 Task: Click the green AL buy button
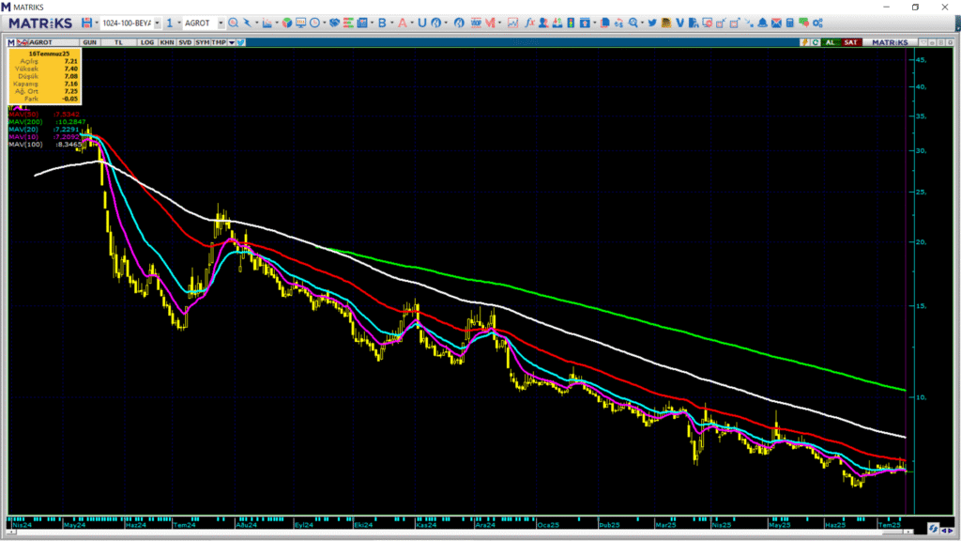tap(831, 42)
